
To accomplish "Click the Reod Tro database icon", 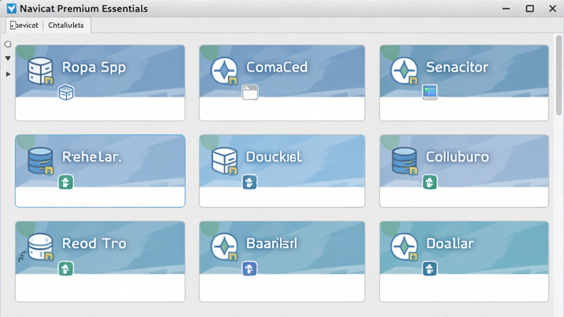I will [x=40, y=247].
